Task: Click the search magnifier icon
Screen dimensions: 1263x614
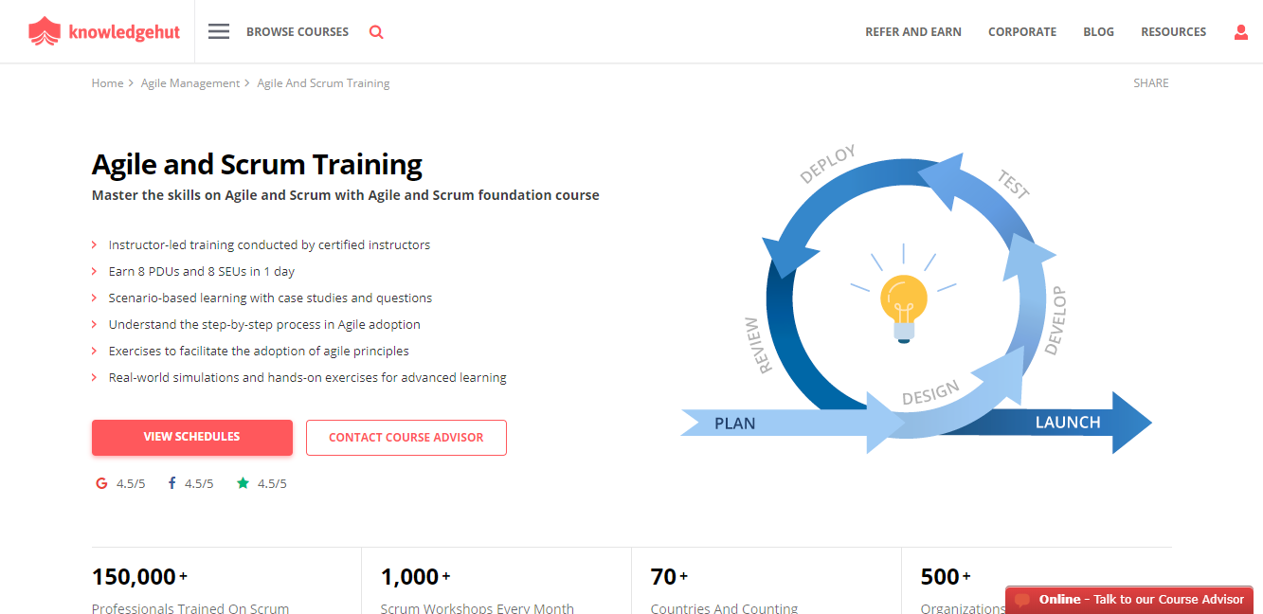Action: [x=376, y=31]
